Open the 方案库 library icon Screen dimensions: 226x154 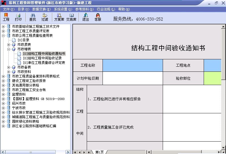[59, 17]
